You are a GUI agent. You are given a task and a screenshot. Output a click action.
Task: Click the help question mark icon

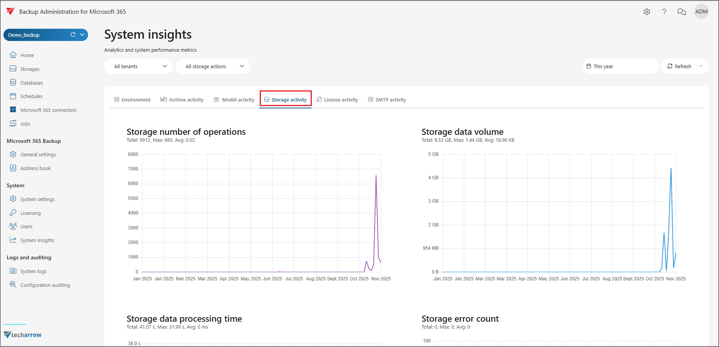coord(664,12)
